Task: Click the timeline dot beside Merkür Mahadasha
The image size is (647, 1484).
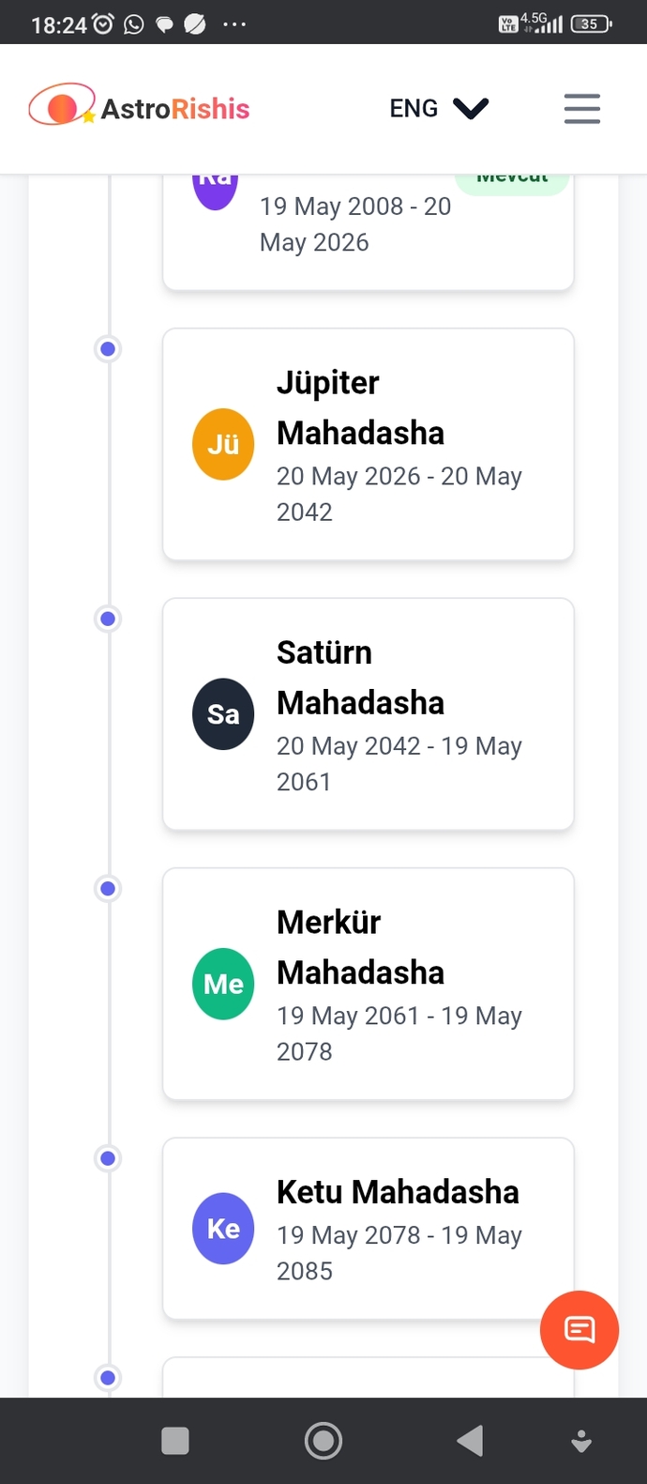Action: coord(108,888)
